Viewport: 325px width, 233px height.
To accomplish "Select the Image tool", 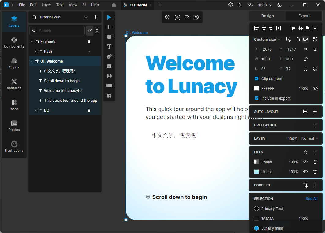I will click(x=109, y=66).
